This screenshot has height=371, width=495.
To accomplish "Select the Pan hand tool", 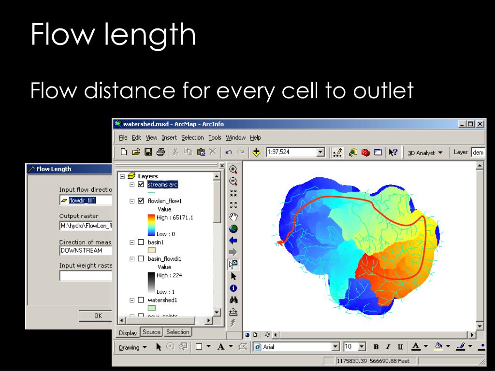I will (x=233, y=217).
